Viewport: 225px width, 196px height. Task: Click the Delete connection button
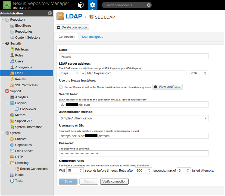pyautogui.click(x=72, y=27)
